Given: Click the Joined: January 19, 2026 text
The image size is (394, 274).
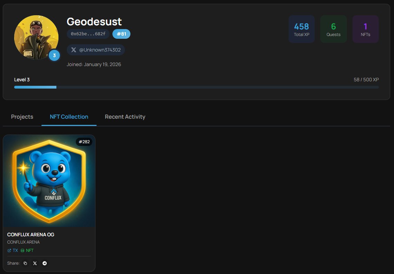Looking at the screenshot, I should point(94,64).
